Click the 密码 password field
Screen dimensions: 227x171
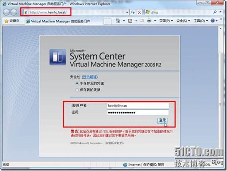(138, 113)
